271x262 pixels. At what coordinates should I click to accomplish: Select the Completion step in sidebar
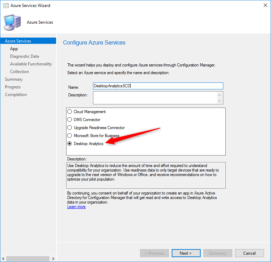pyautogui.click(x=16, y=95)
